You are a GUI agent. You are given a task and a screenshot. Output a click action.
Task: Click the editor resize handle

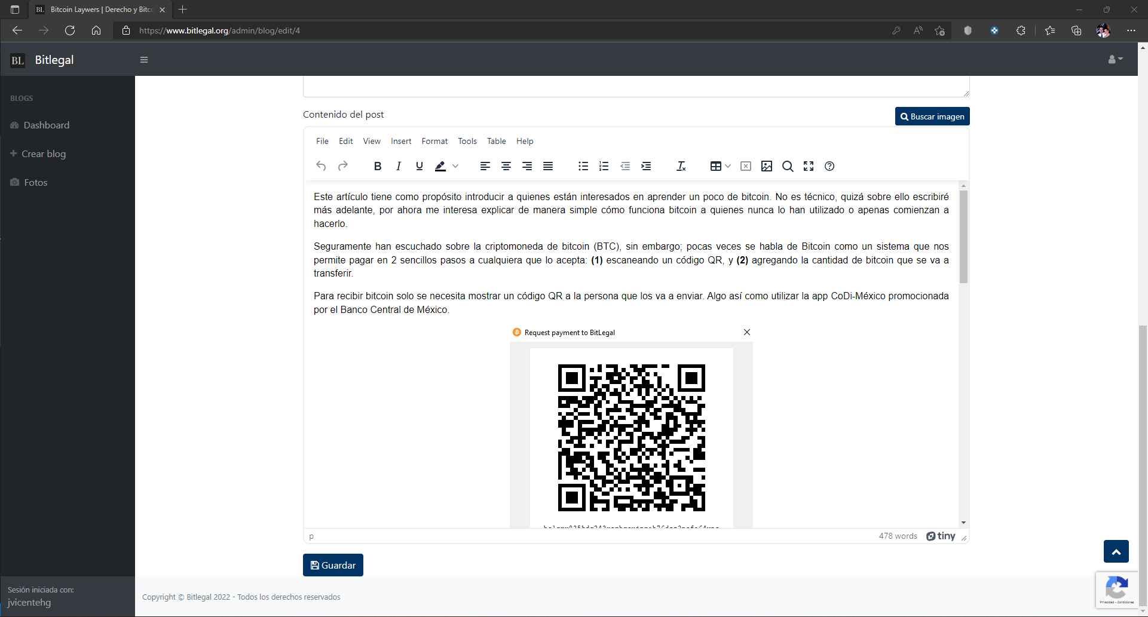pyautogui.click(x=964, y=538)
